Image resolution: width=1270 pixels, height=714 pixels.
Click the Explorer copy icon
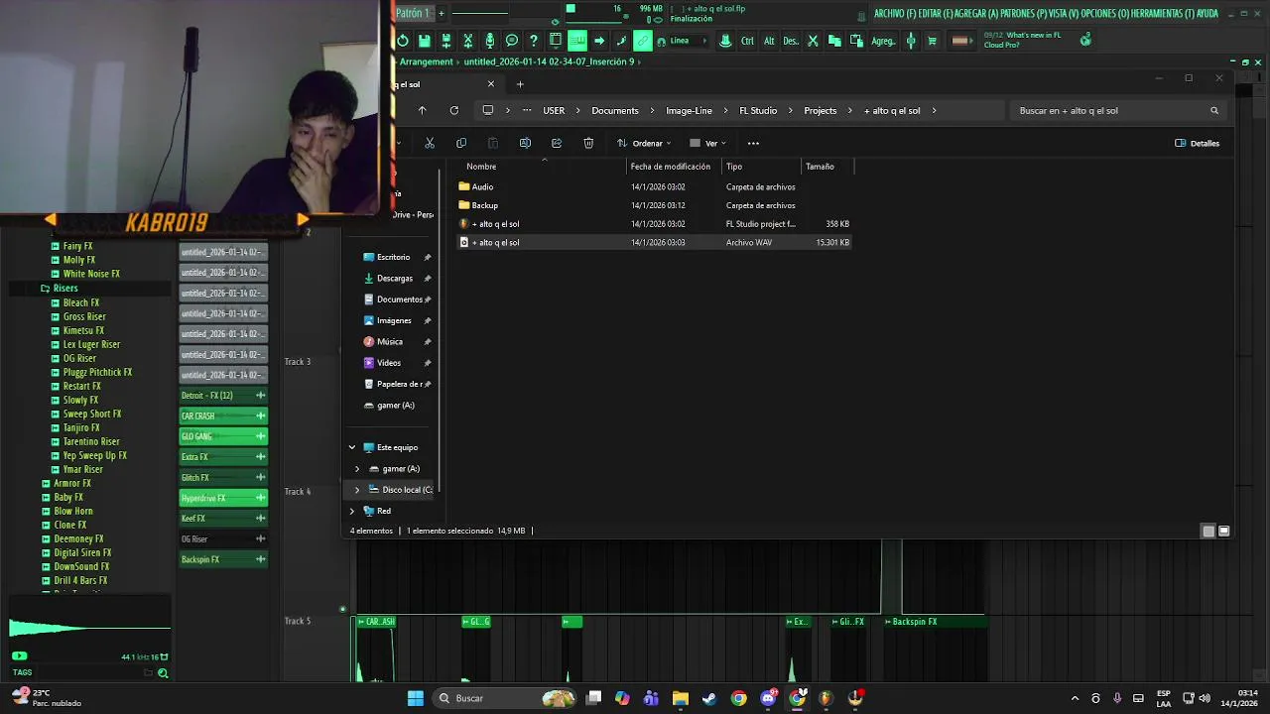coord(461,143)
